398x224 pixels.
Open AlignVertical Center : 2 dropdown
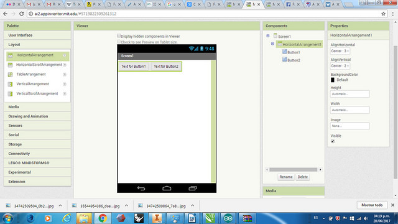(340, 66)
